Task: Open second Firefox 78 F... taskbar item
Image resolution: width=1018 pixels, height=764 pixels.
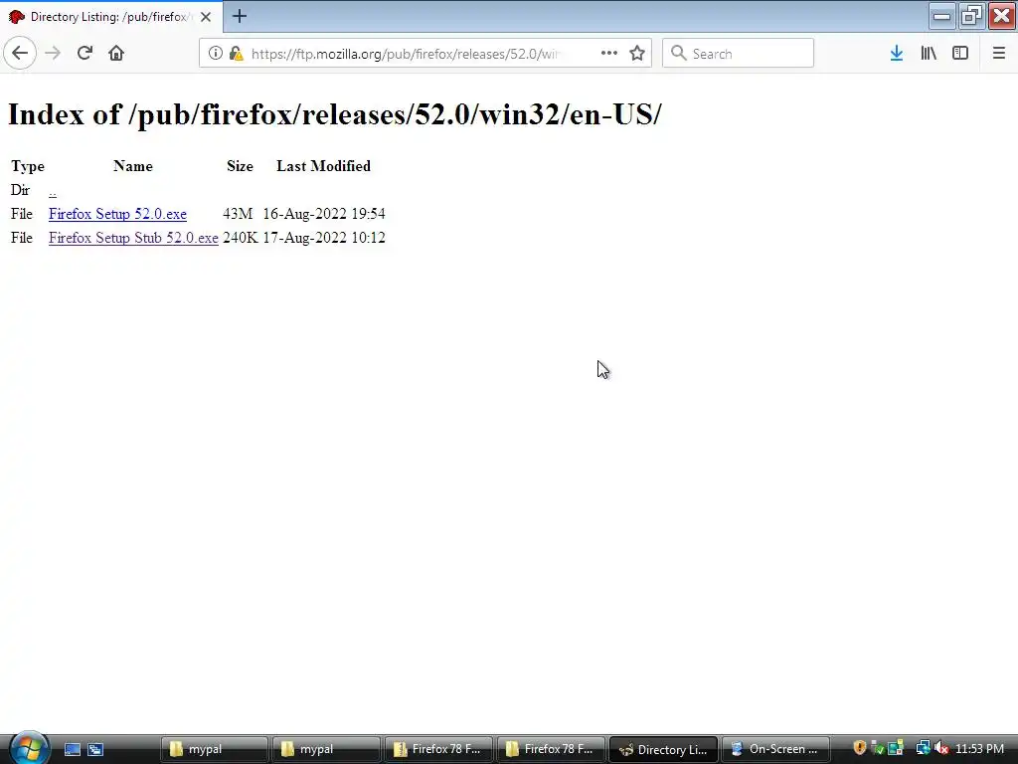Action: tap(551, 750)
